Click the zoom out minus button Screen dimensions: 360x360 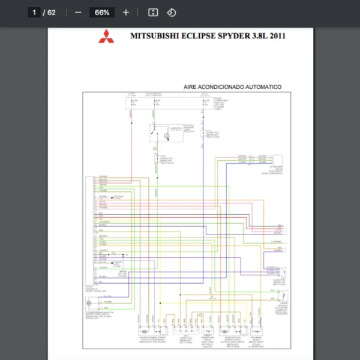[78, 13]
